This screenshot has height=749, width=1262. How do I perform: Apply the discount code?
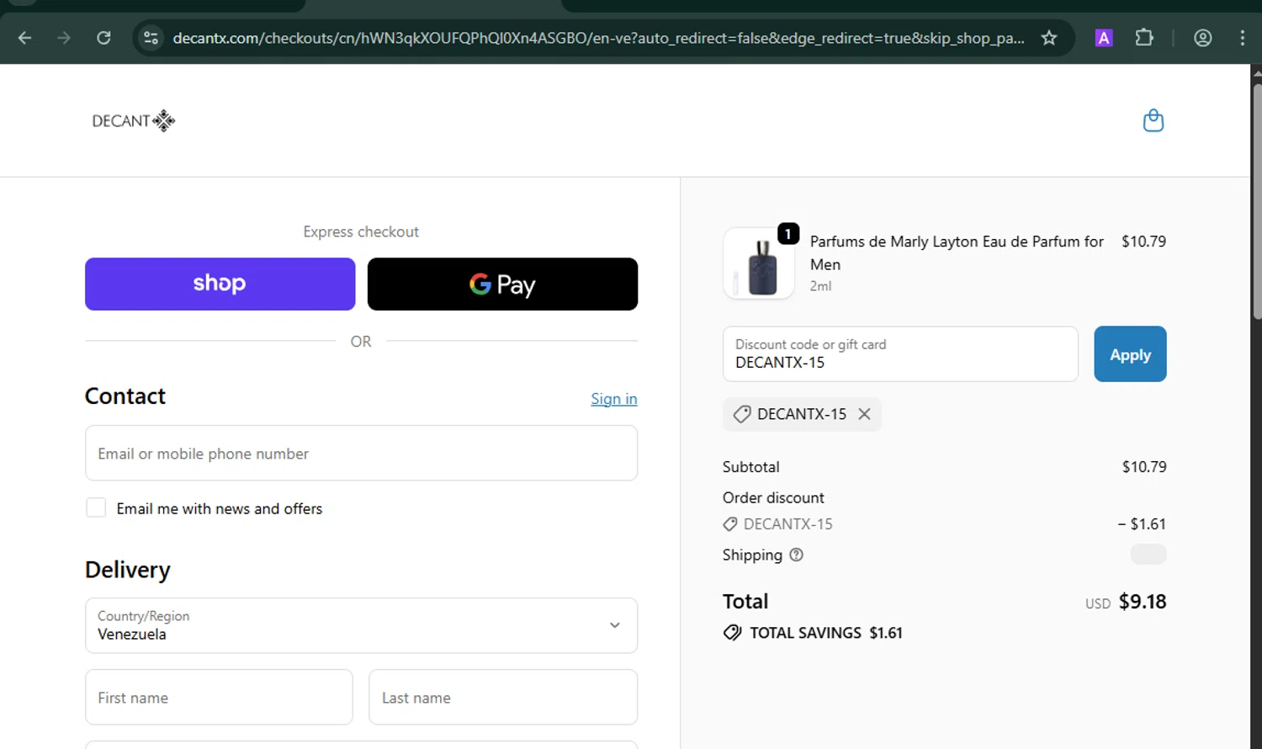(x=1130, y=353)
